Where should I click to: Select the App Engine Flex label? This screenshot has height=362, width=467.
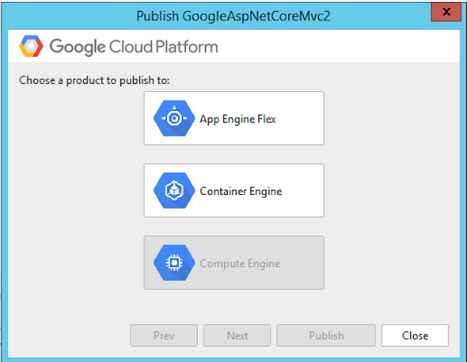238,120
